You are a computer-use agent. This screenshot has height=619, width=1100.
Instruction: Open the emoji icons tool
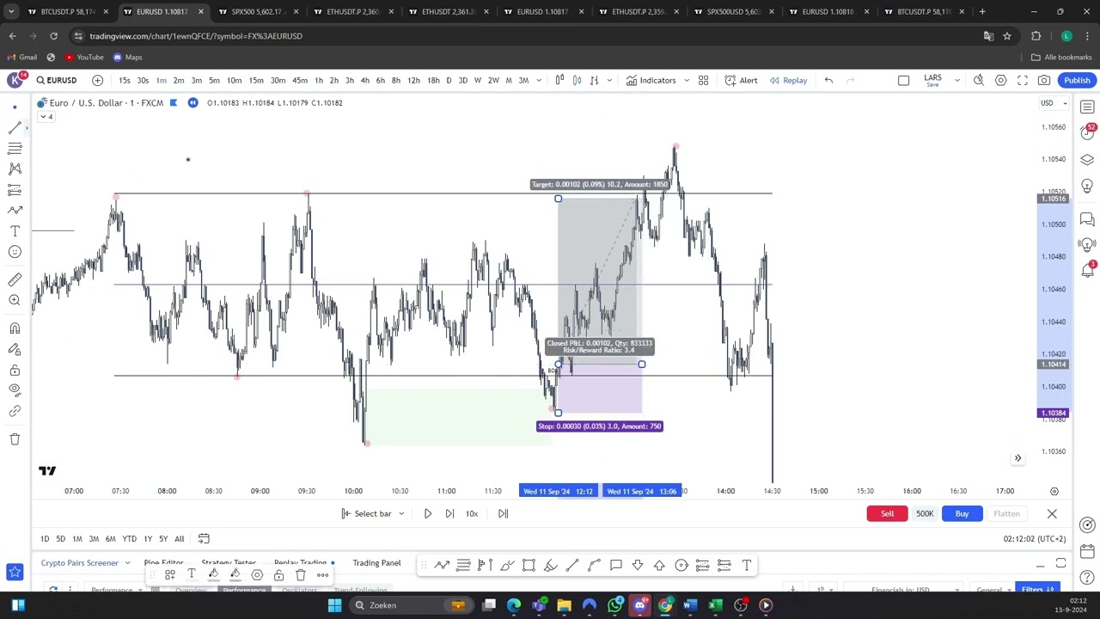tap(15, 252)
